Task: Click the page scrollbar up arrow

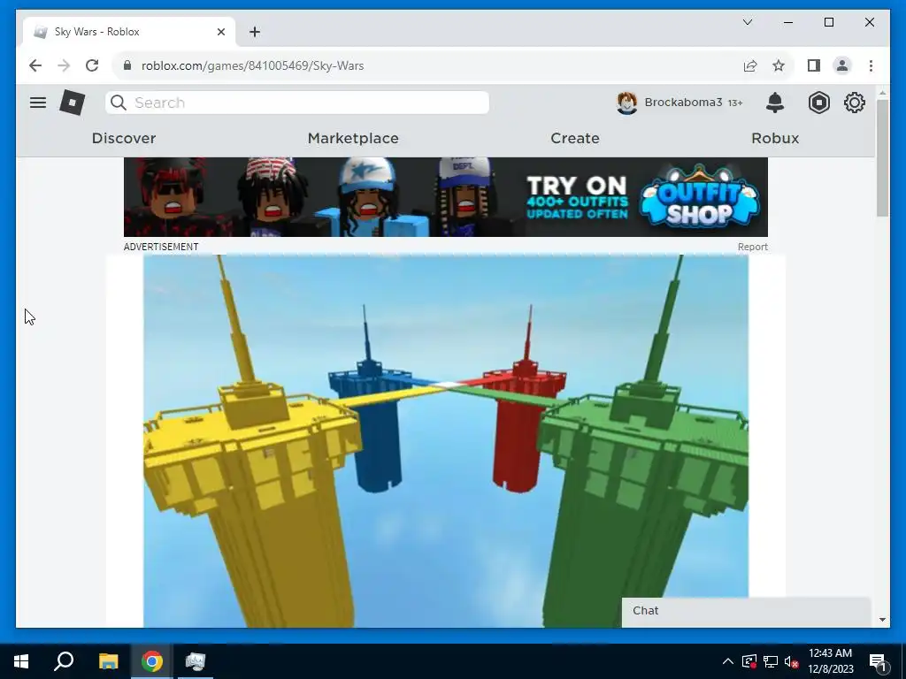Action: click(x=882, y=92)
